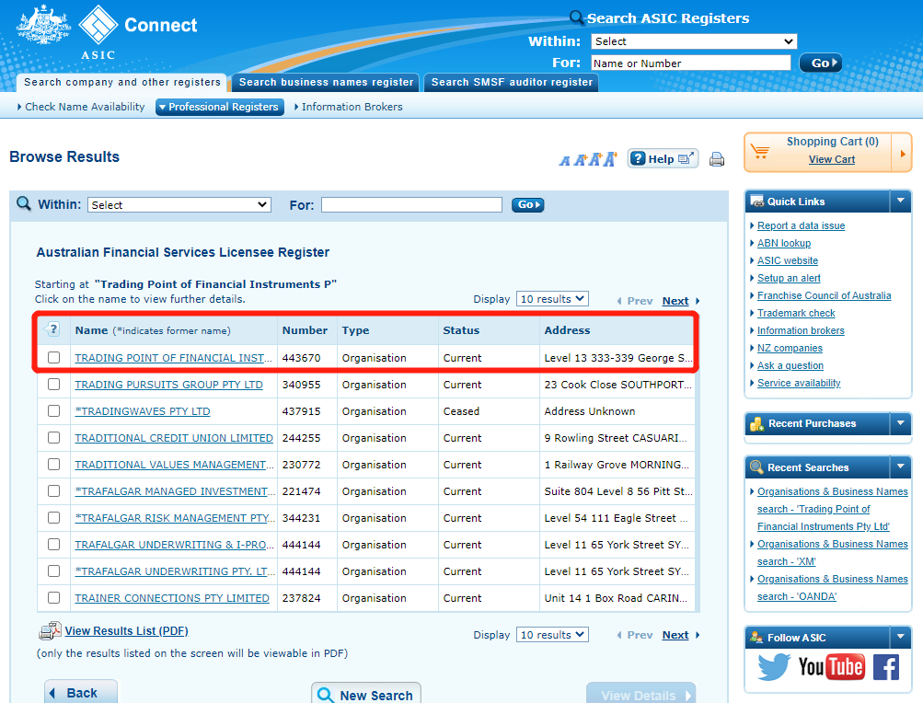The image size is (923, 703).
Task: Open recent search for 'OANDA'
Action: pyautogui.click(x=832, y=588)
